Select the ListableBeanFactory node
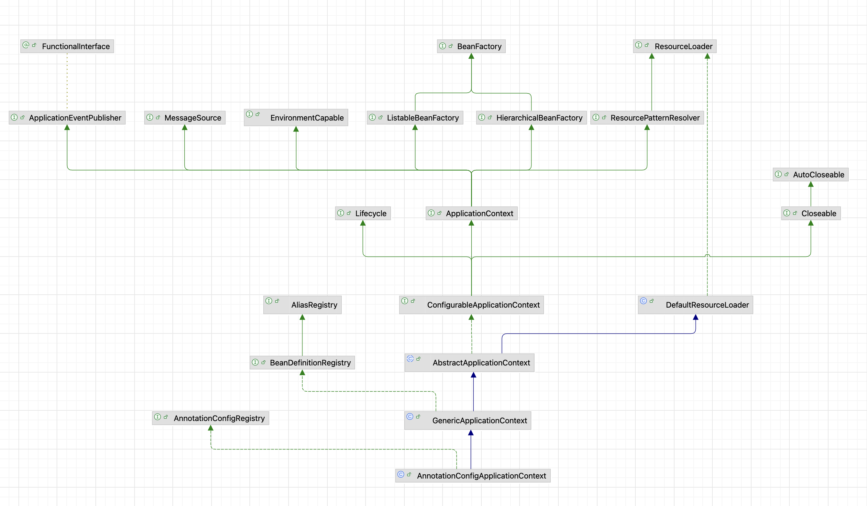Viewport: 867px width, 506px height. pos(423,118)
